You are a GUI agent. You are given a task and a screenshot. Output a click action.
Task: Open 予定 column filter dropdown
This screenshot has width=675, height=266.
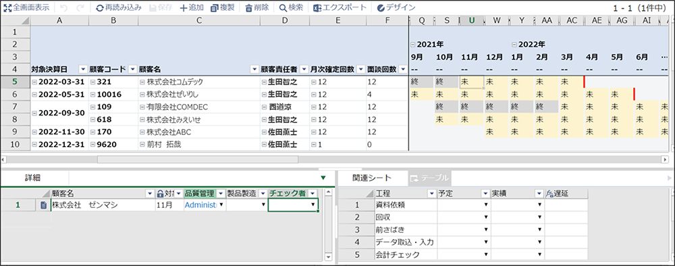tap(485, 193)
